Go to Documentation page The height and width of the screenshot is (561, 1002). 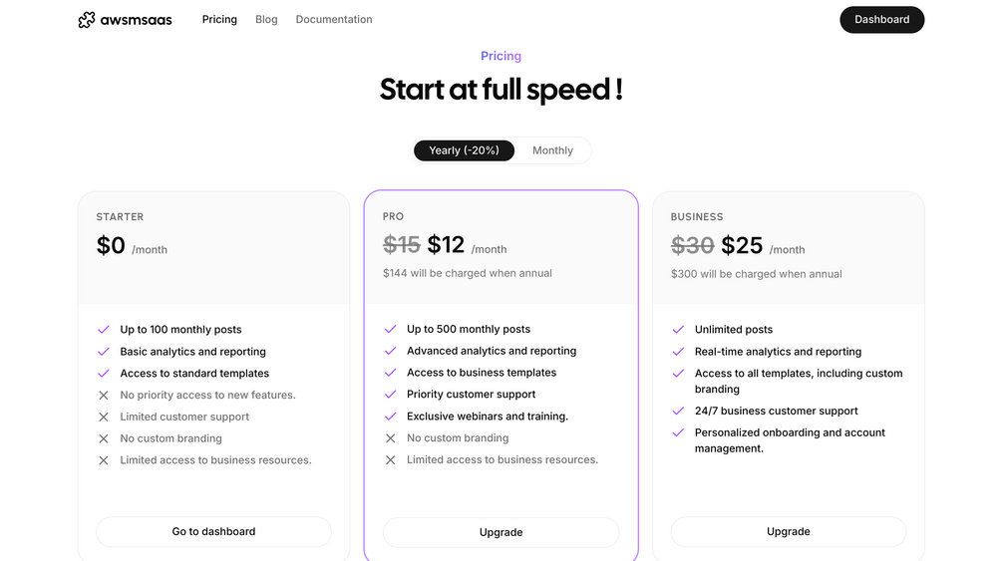pyautogui.click(x=334, y=20)
